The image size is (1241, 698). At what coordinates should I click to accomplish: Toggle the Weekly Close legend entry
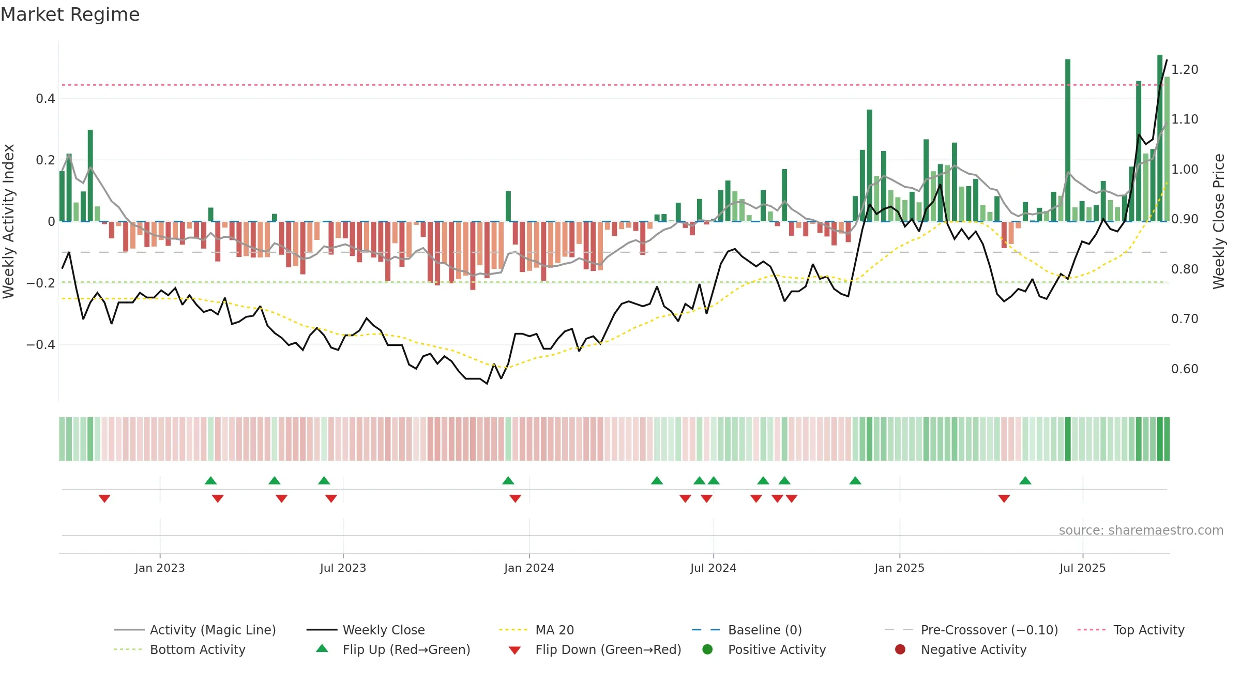(366, 630)
